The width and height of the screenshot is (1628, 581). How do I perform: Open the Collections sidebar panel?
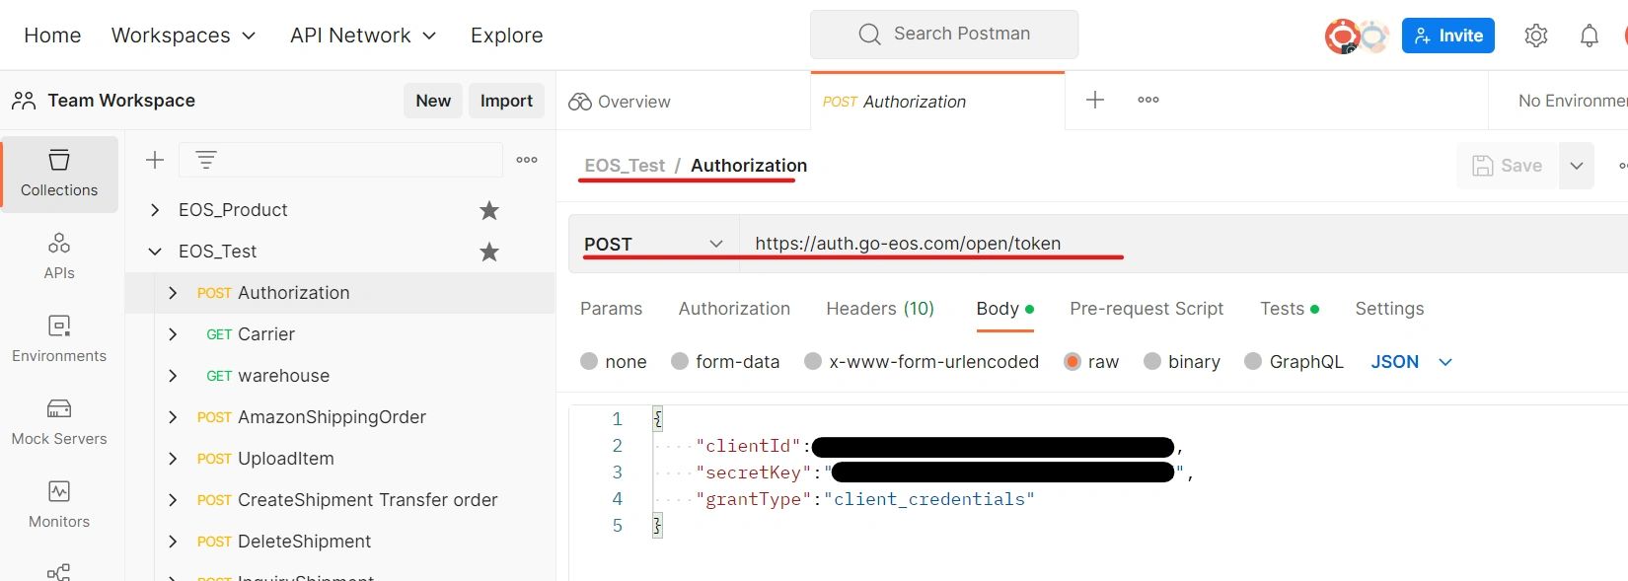(x=59, y=175)
